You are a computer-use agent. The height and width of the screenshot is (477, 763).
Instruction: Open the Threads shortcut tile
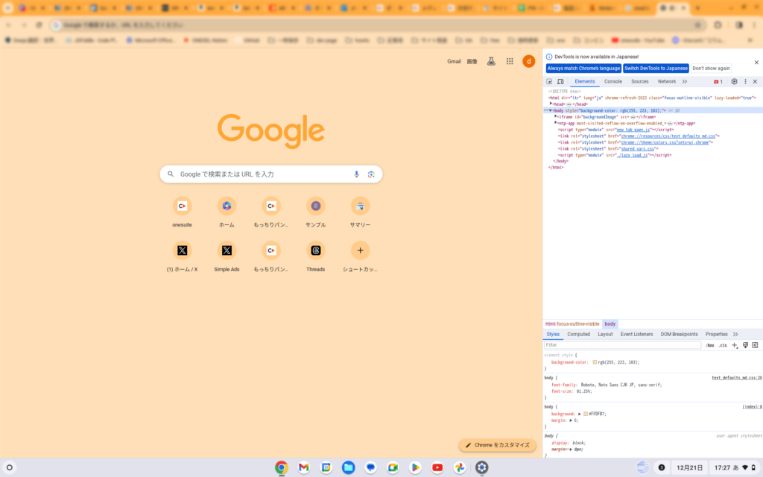316,256
